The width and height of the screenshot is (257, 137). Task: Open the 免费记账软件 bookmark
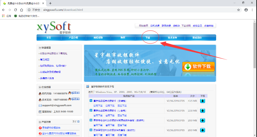coord(27,16)
